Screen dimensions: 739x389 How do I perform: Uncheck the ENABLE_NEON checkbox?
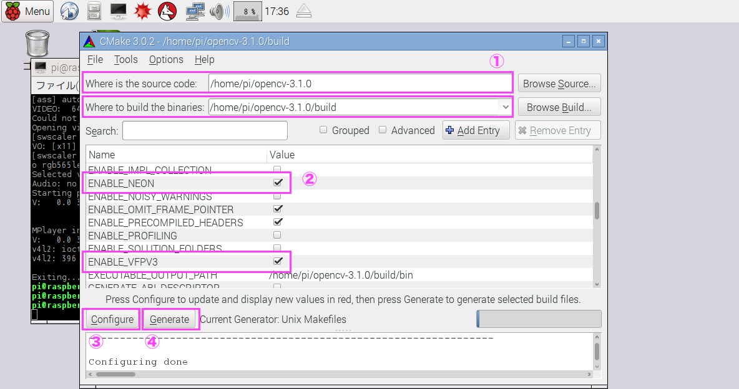click(278, 183)
